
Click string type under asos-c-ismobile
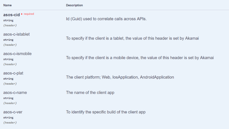point(8,59)
